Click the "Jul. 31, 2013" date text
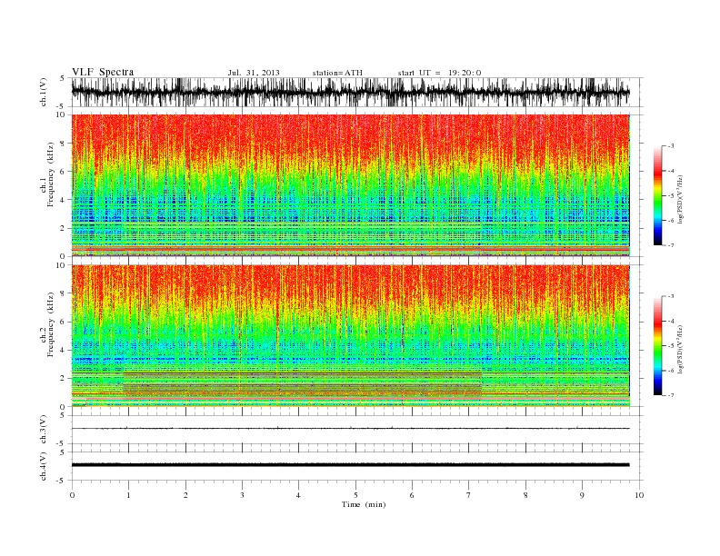 (x=254, y=73)
